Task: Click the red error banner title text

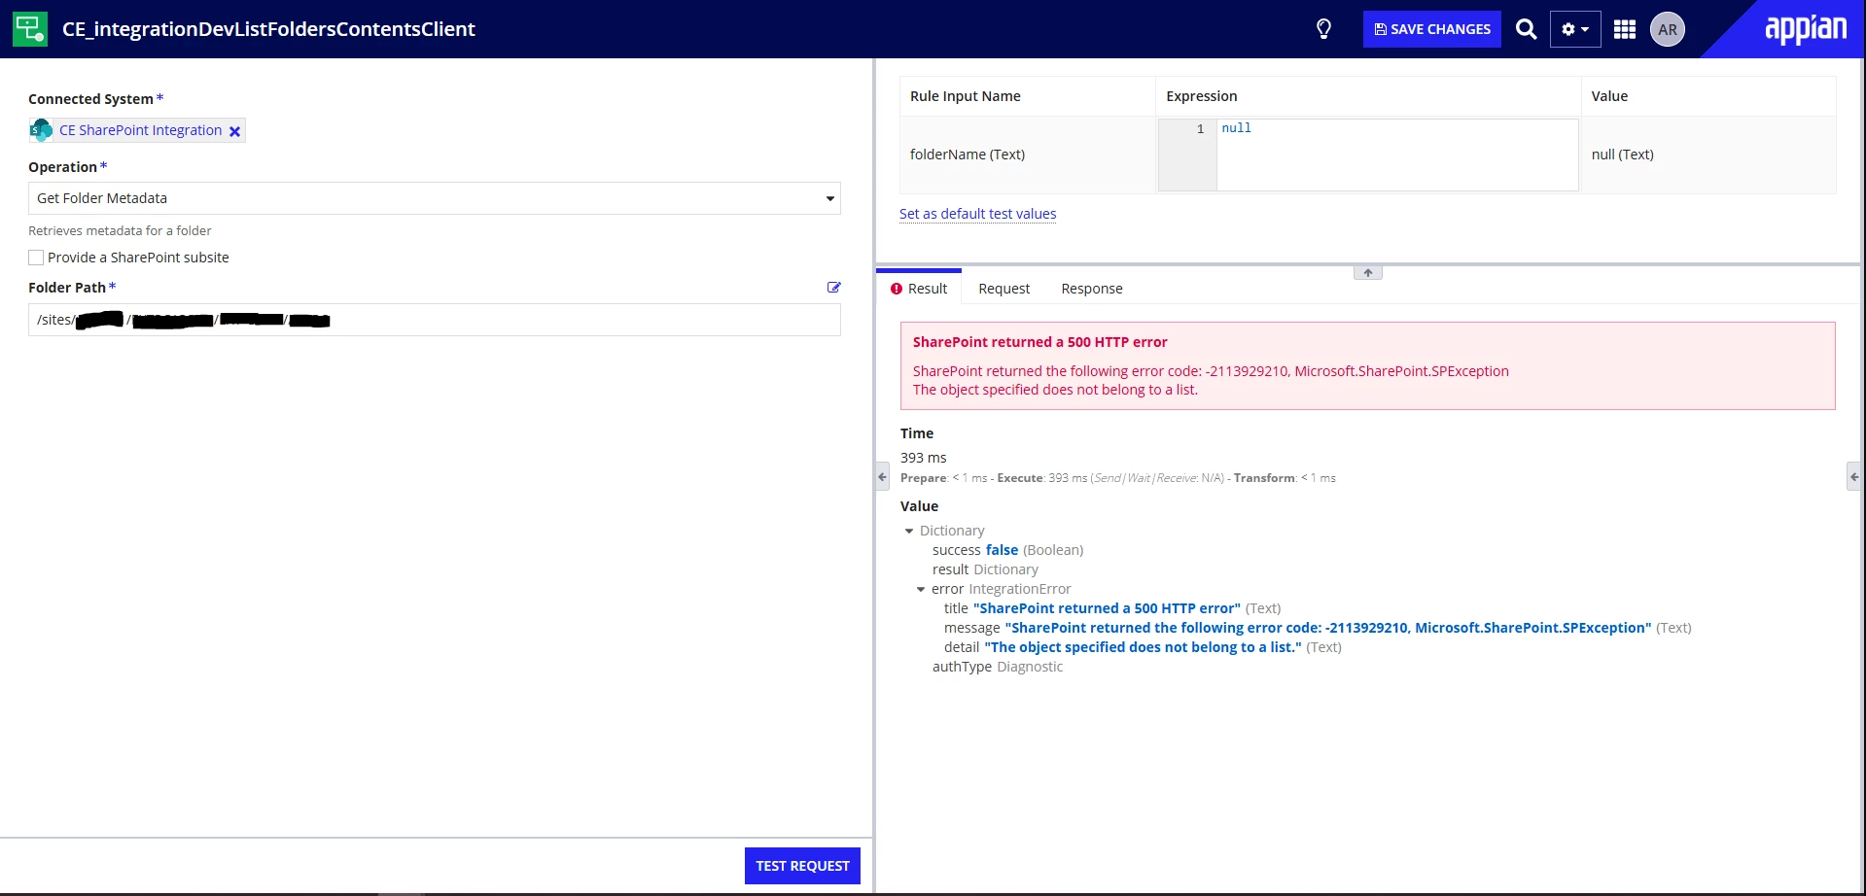Action: click(x=1039, y=342)
